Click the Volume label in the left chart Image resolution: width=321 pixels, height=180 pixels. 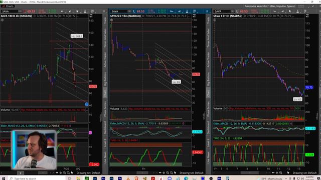[x=5, y=110]
